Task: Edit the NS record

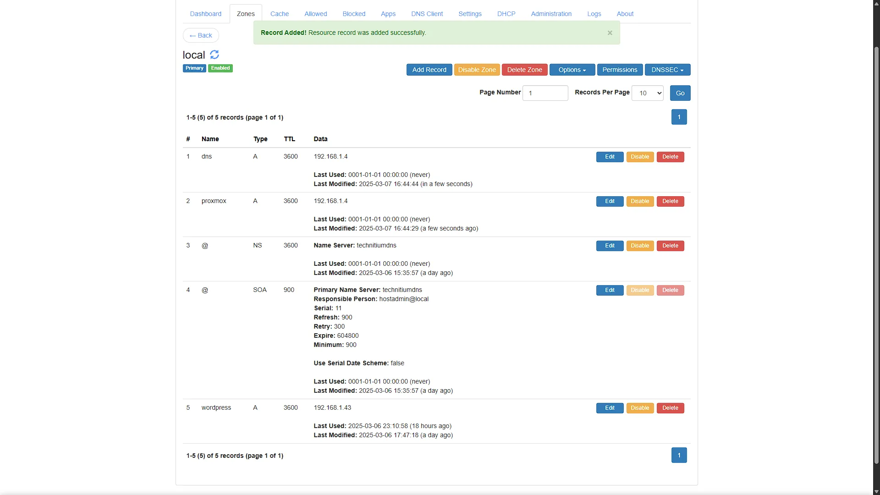Action: click(610, 246)
